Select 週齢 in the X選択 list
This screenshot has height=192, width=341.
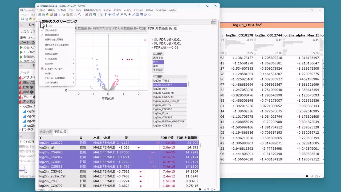point(158,66)
